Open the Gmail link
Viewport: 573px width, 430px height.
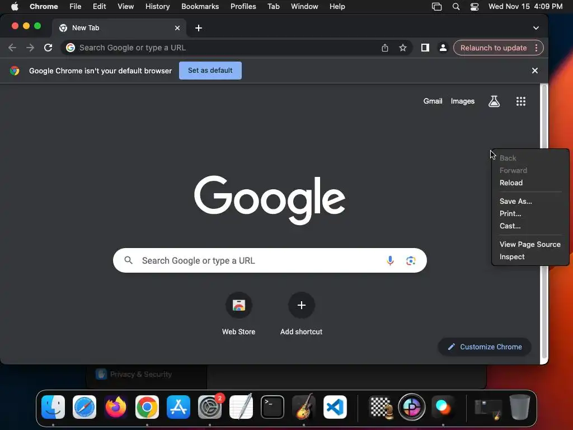coord(433,101)
